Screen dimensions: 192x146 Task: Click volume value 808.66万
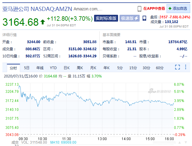point(33,49)
